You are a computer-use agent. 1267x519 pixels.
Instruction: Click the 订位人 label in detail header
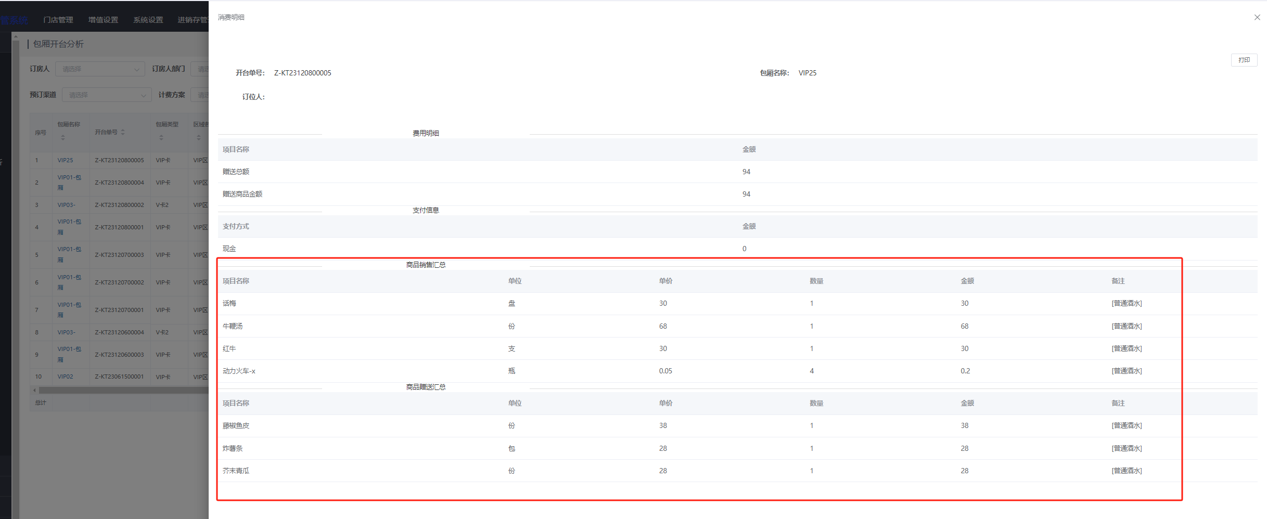point(253,97)
